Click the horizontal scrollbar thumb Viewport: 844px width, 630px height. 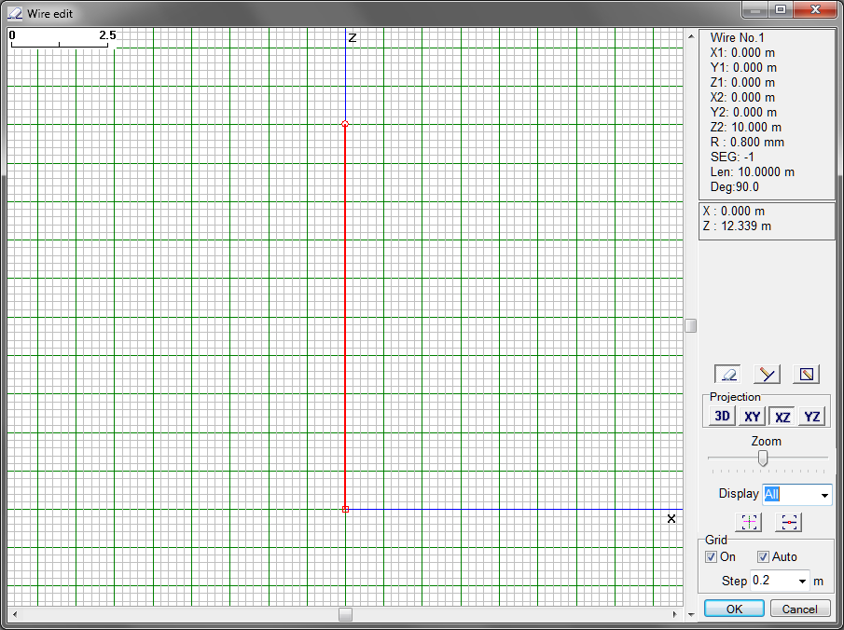[345, 614]
